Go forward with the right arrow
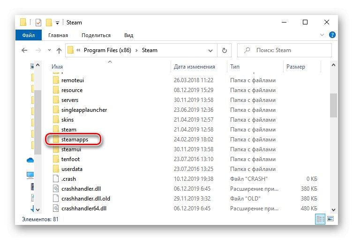The image size is (353, 240). [38, 50]
